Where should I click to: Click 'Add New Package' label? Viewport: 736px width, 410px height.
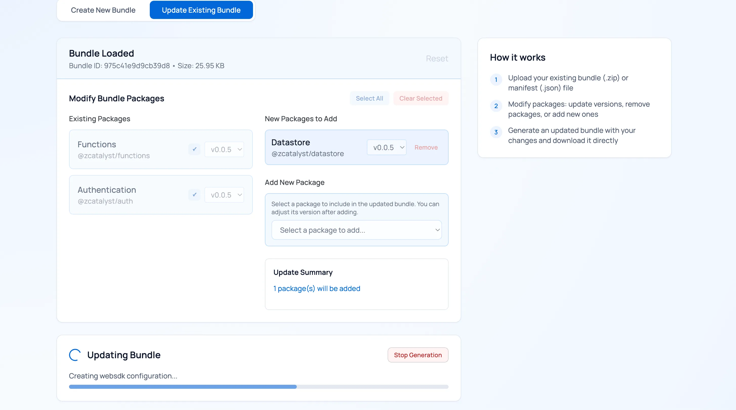click(x=295, y=182)
